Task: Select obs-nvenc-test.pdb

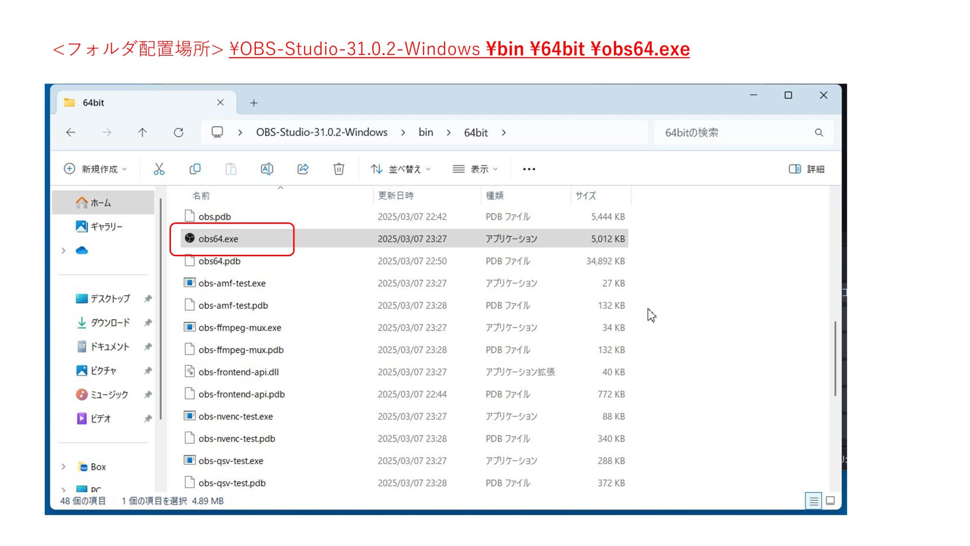Action: tap(404, 439)
